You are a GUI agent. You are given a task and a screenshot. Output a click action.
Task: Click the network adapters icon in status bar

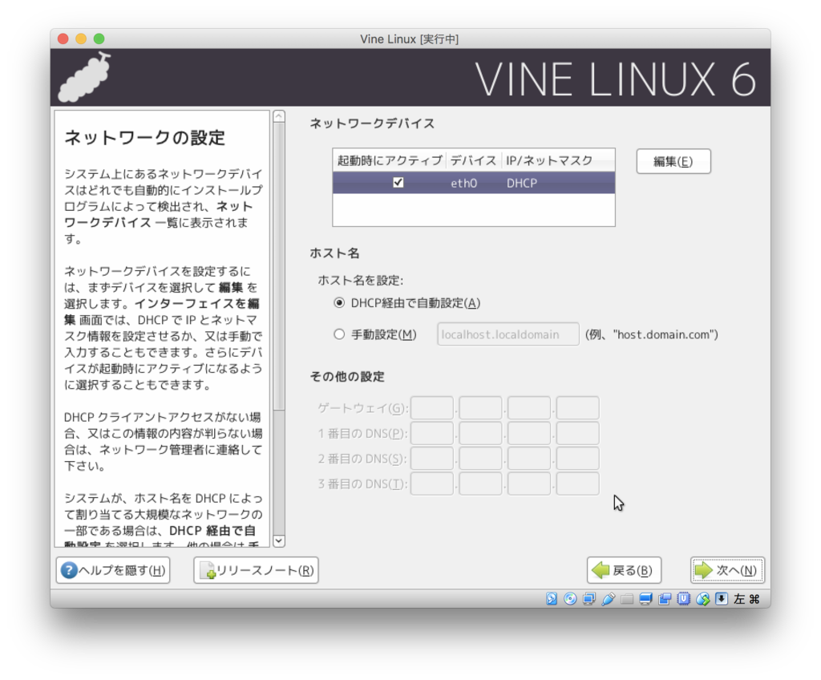589,599
